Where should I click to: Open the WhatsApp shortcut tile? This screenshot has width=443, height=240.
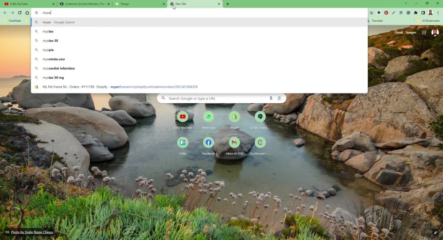point(209,120)
